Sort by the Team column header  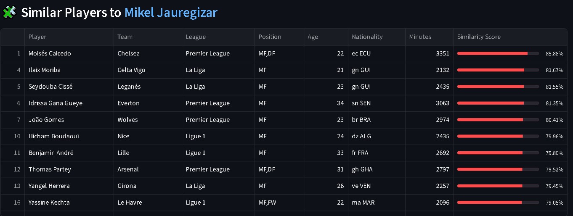tap(148, 37)
